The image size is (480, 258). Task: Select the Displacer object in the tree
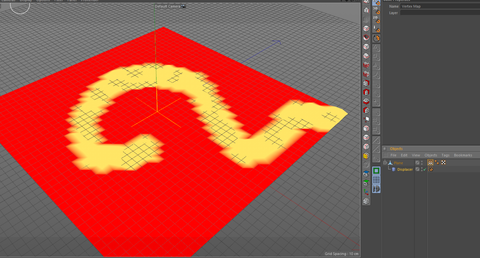(405, 169)
